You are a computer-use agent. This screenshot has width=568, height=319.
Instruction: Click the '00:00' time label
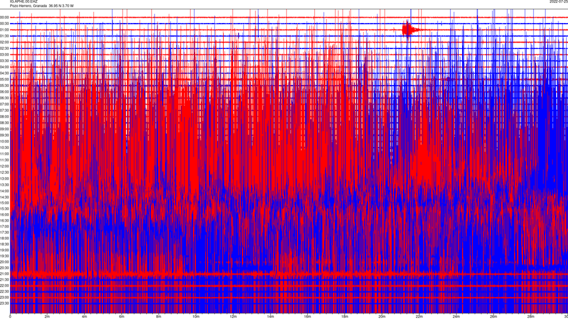tap(4, 17)
